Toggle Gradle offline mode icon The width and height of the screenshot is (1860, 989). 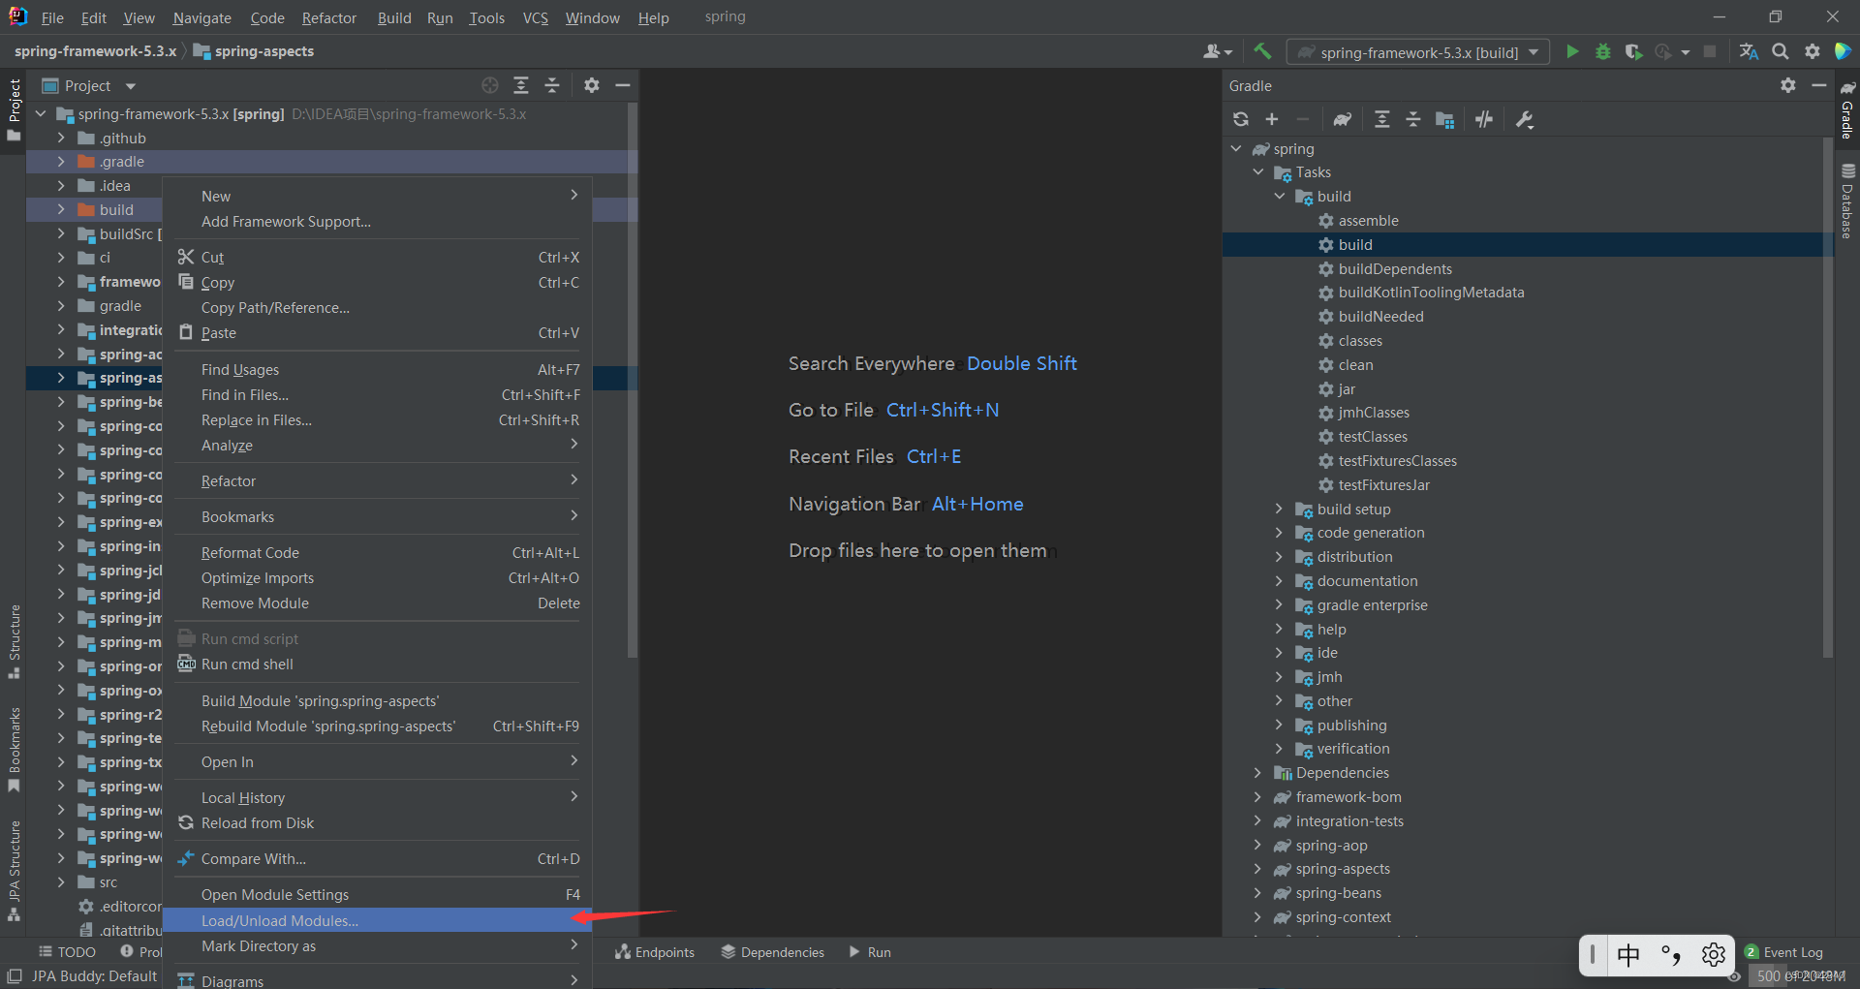1484,119
